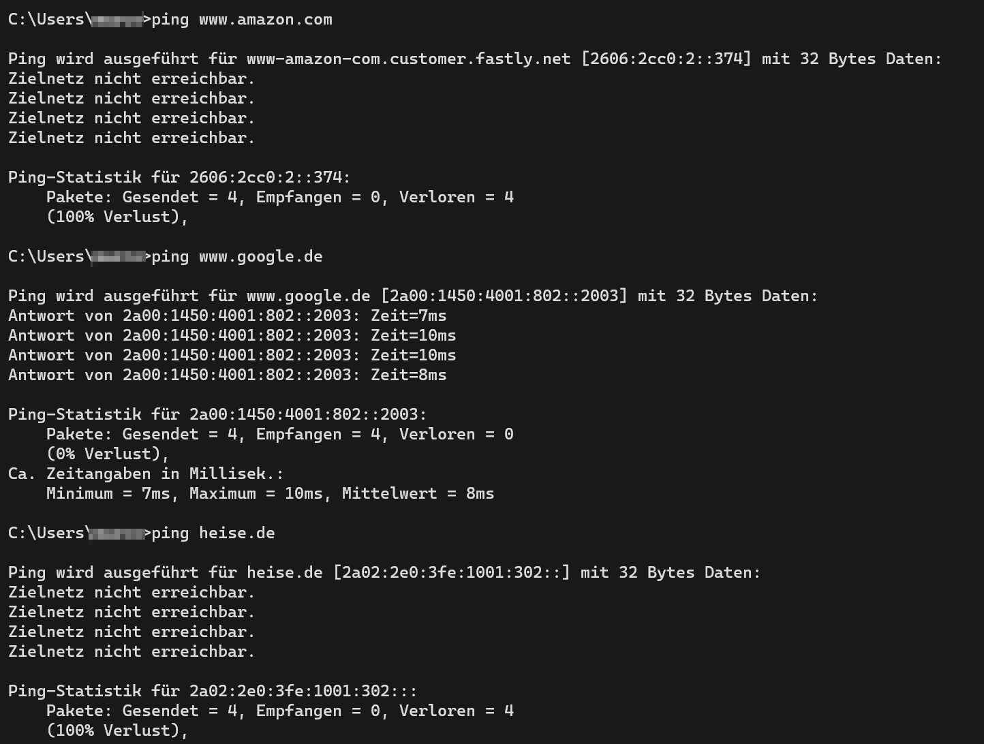
Task: Click the '(0% Verlust),' text
Action: coord(108,454)
